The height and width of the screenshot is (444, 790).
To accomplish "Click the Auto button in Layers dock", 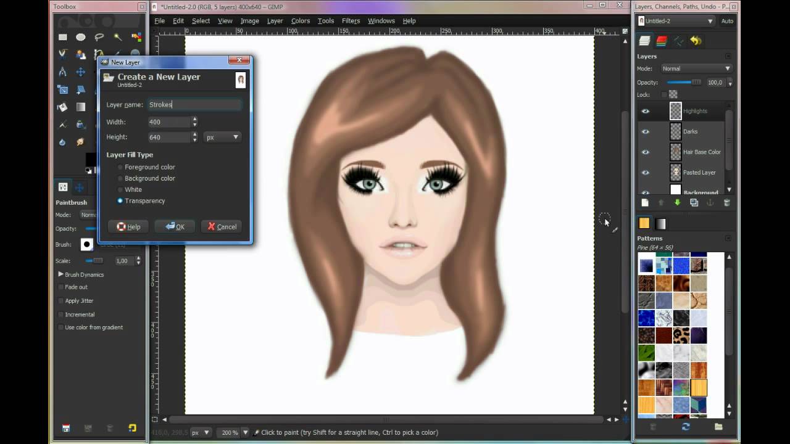I will (x=727, y=21).
